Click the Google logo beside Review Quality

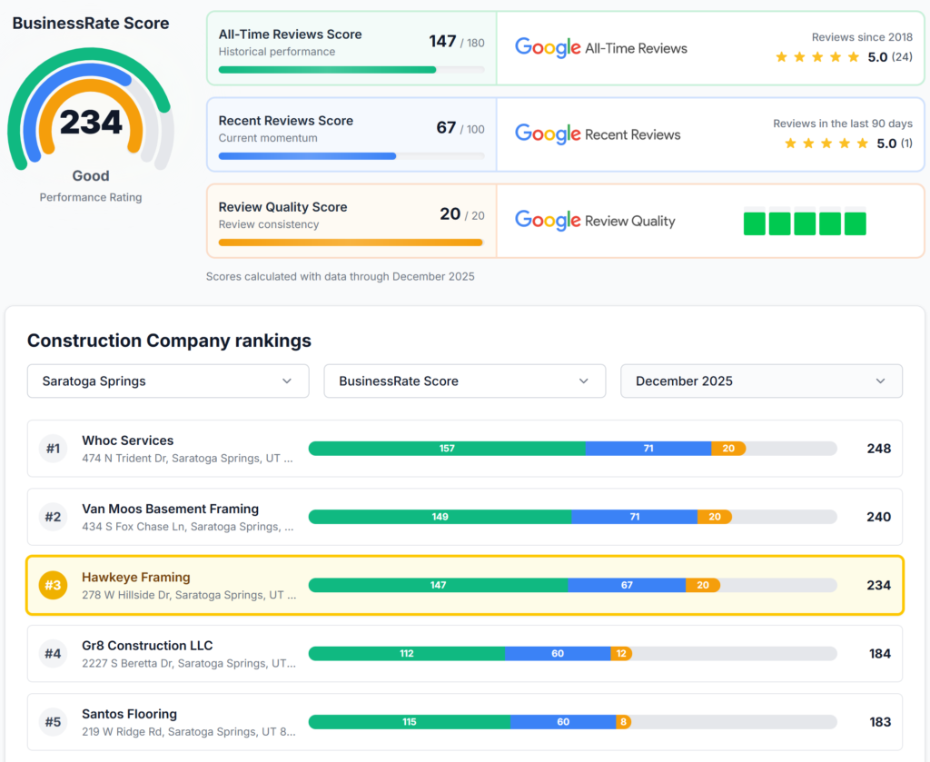548,221
